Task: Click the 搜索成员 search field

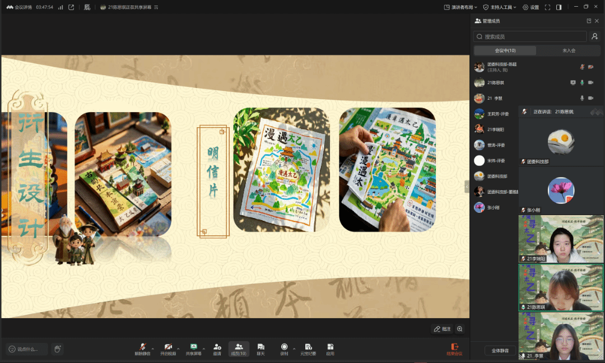Action: 530,36
